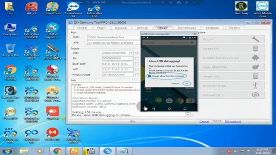Switch to the Downloads tab
This screenshot has width=276, height=155.
point(187,28)
